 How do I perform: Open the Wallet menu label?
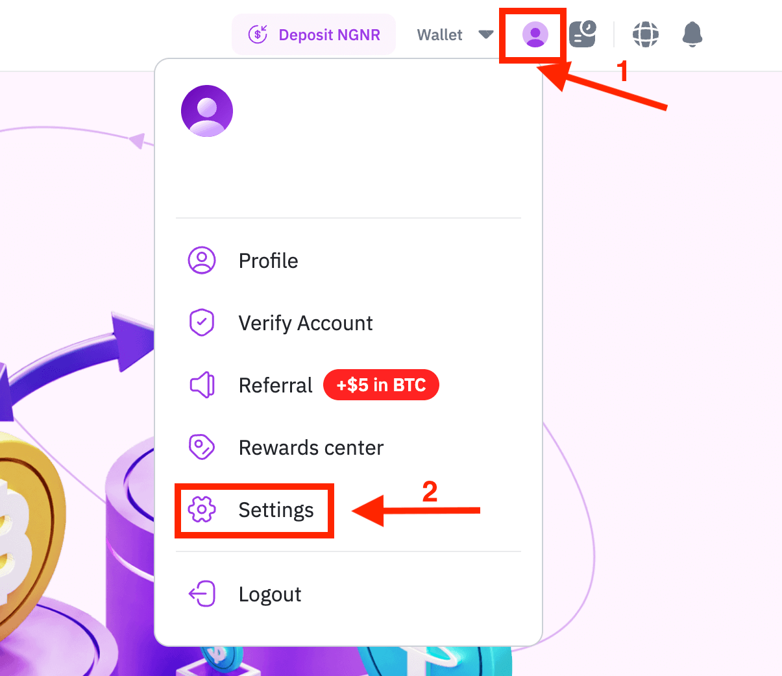coord(440,35)
